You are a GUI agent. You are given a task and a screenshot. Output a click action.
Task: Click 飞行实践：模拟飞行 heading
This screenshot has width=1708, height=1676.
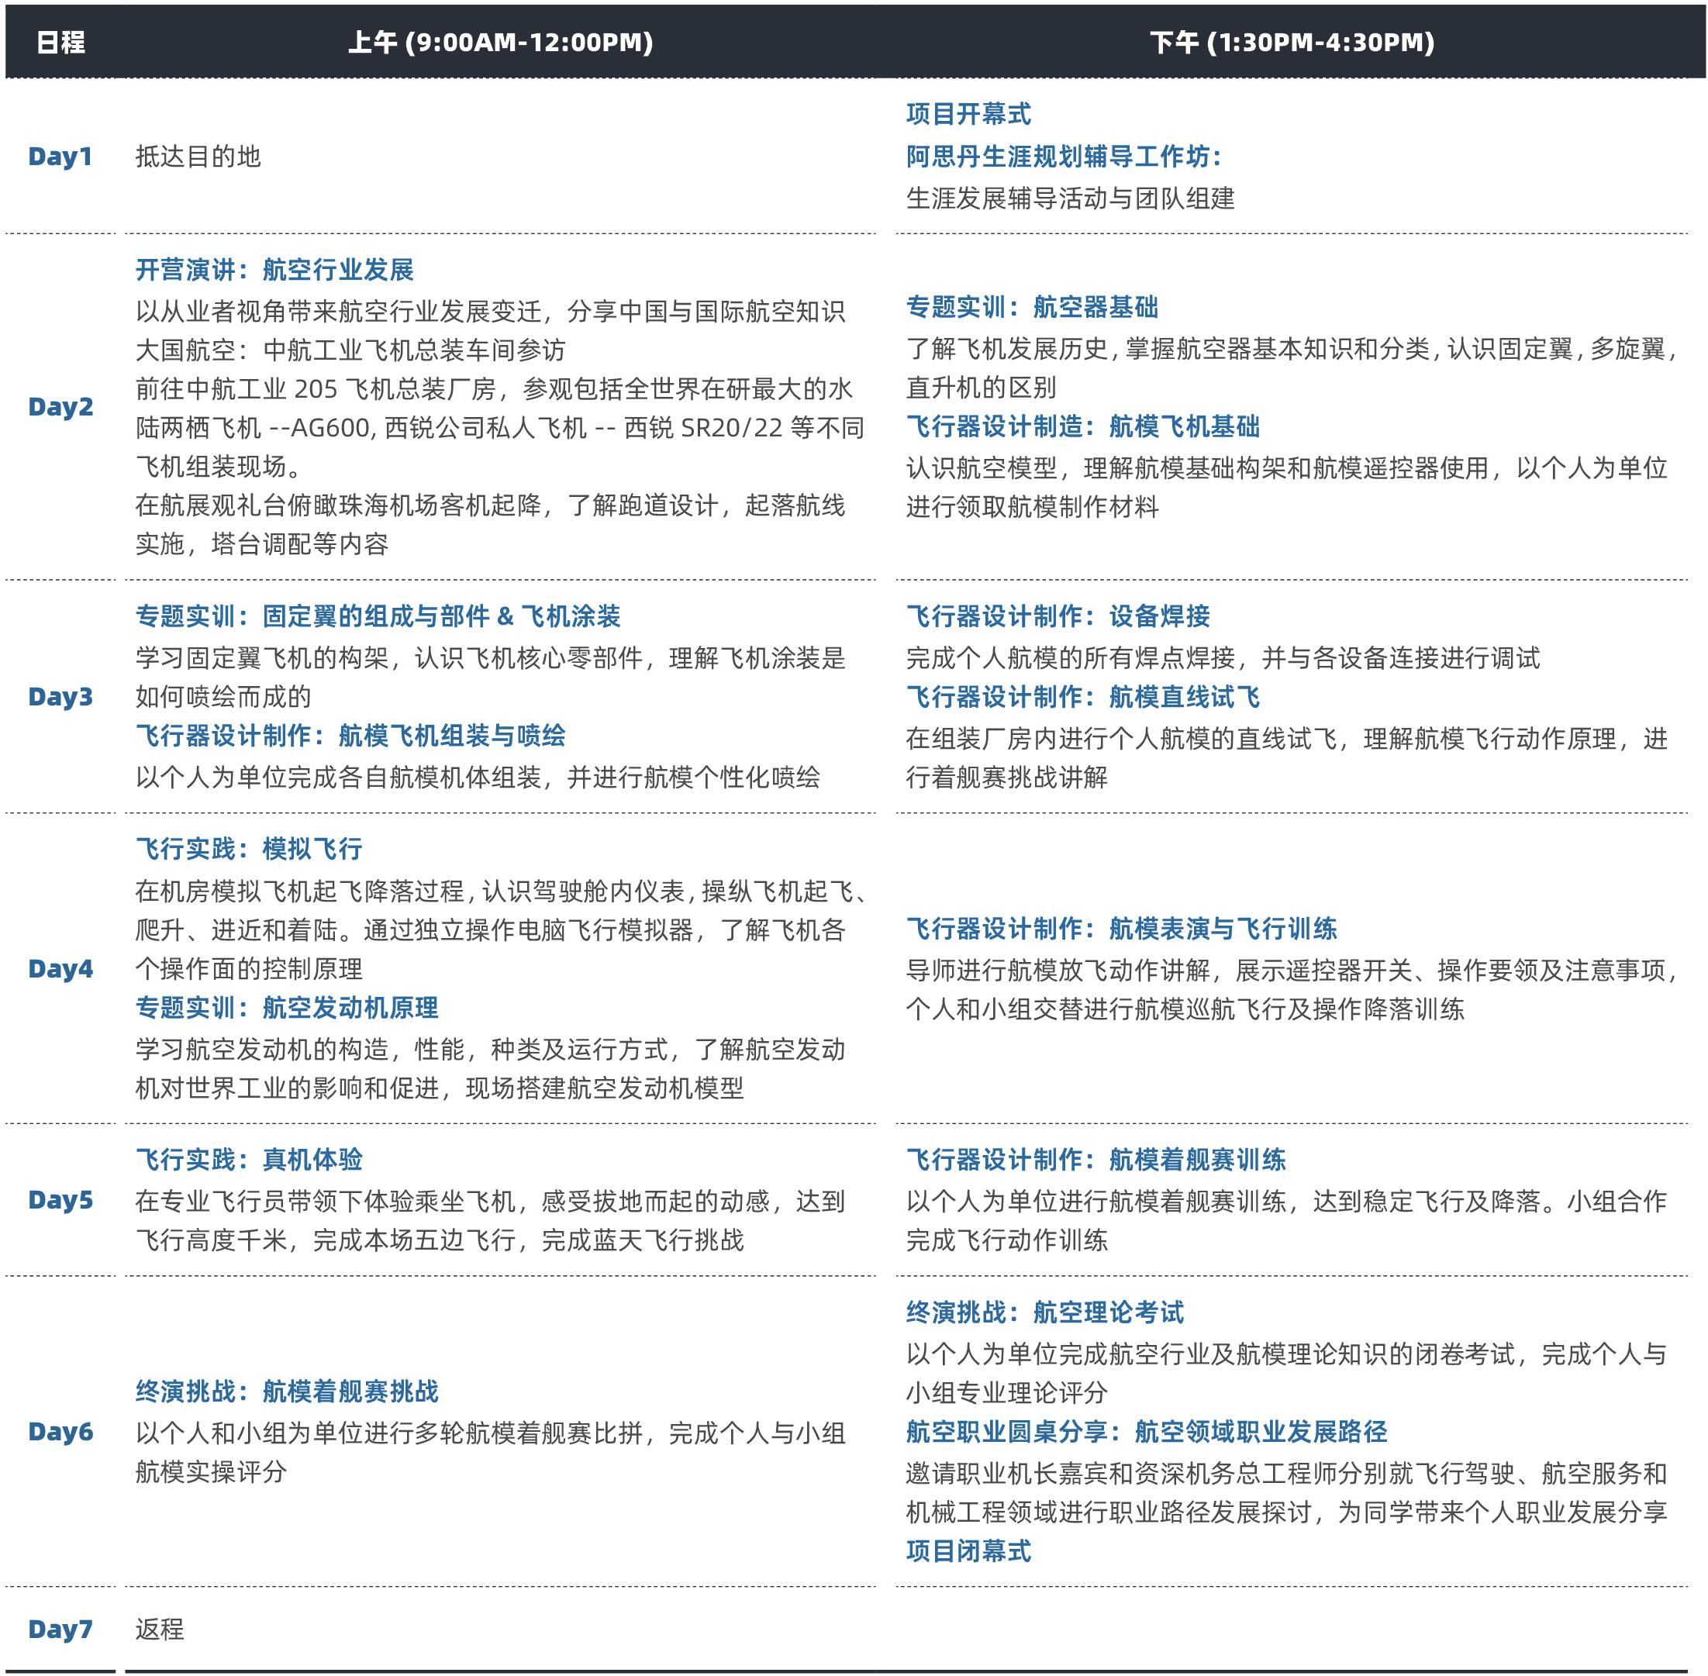249,849
